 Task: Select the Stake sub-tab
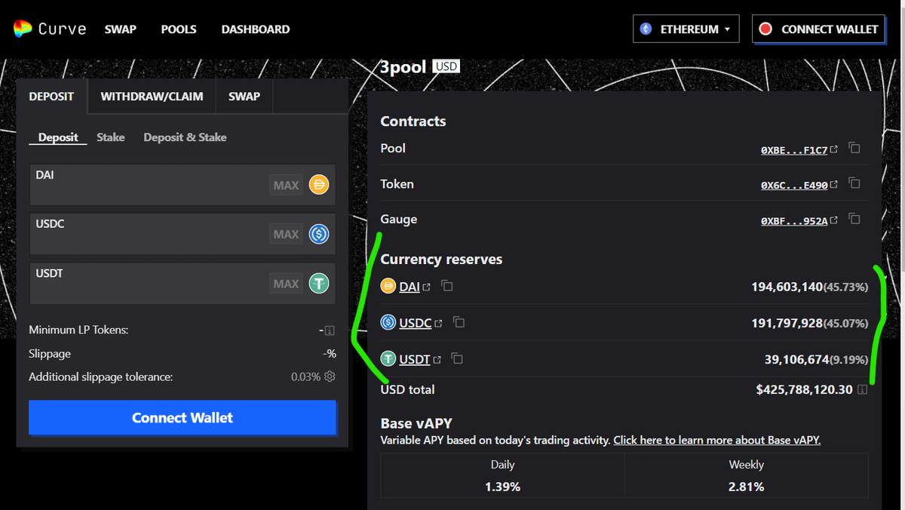pyautogui.click(x=111, y=137)
